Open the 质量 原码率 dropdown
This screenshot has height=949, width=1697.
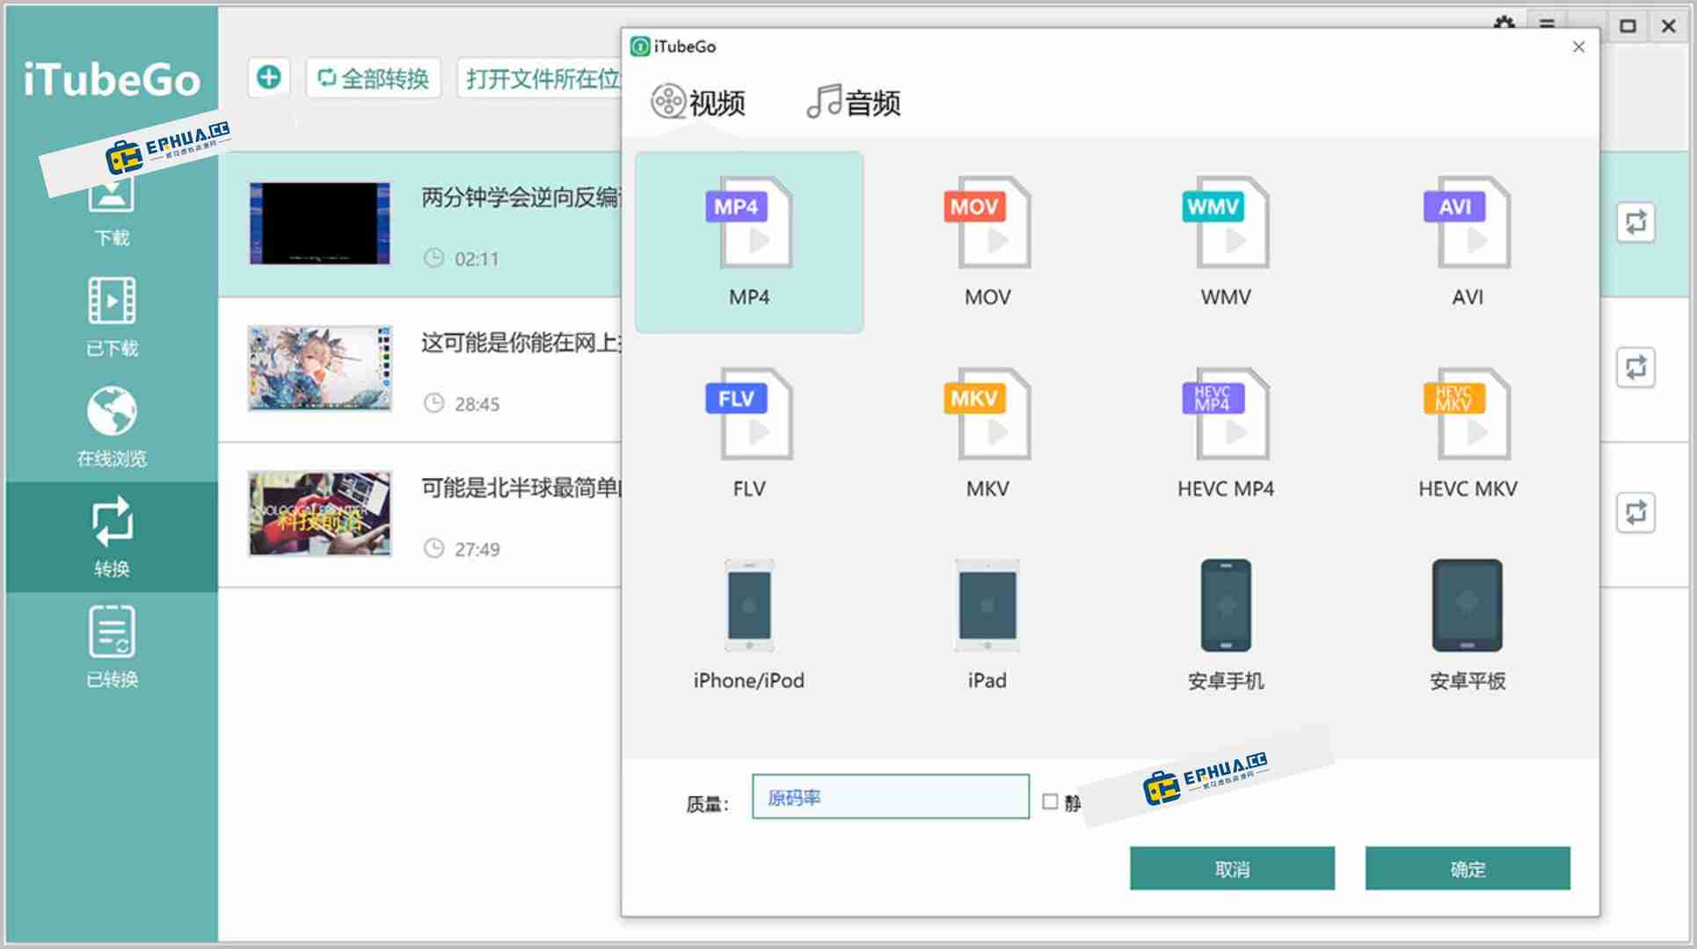click(890, 797)
